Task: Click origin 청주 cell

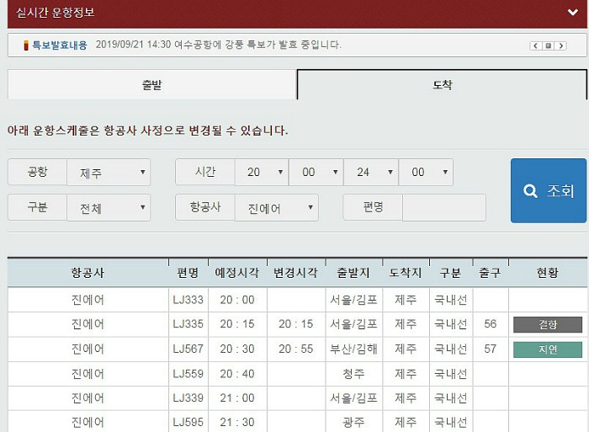Action: [x=353, y=374]
